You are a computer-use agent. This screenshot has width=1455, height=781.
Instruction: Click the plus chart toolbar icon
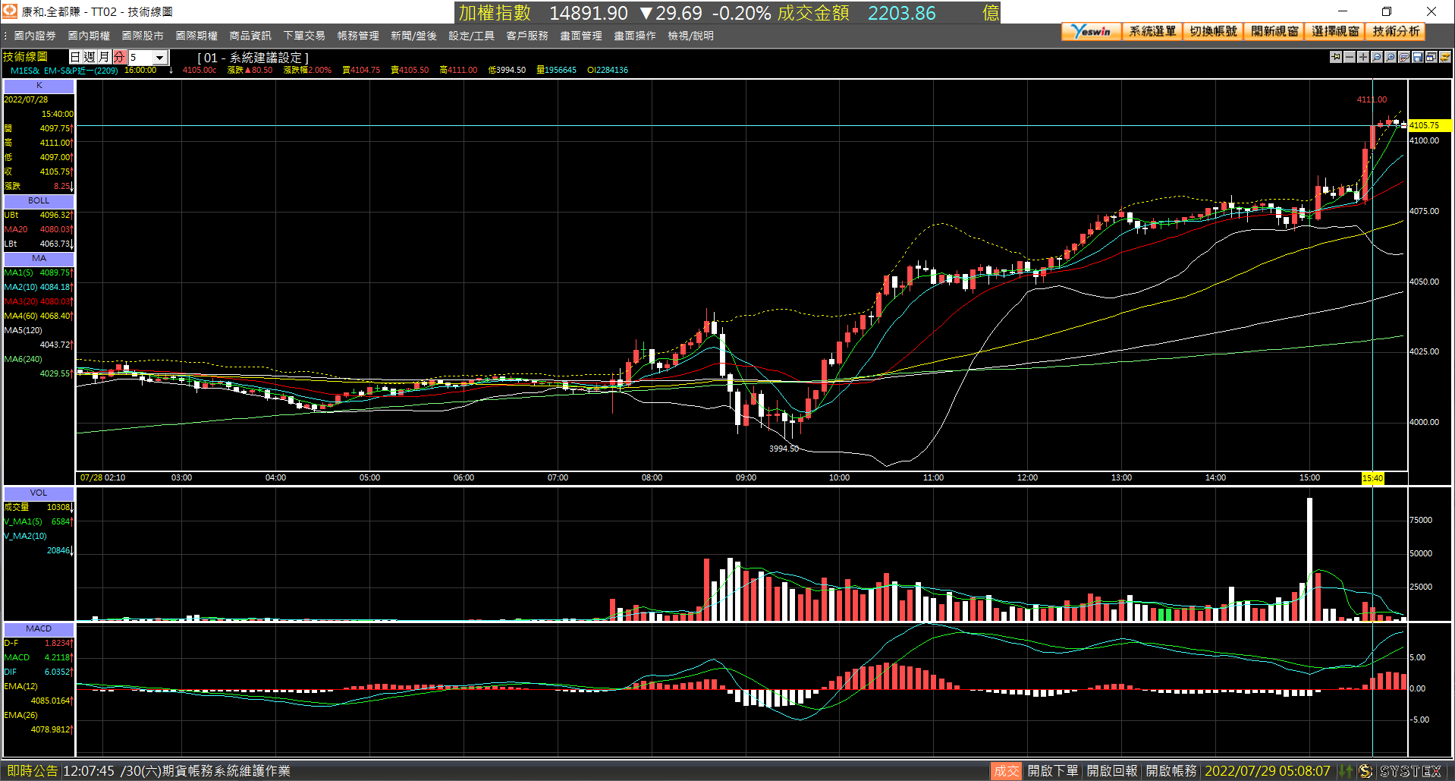[1363, 57]
